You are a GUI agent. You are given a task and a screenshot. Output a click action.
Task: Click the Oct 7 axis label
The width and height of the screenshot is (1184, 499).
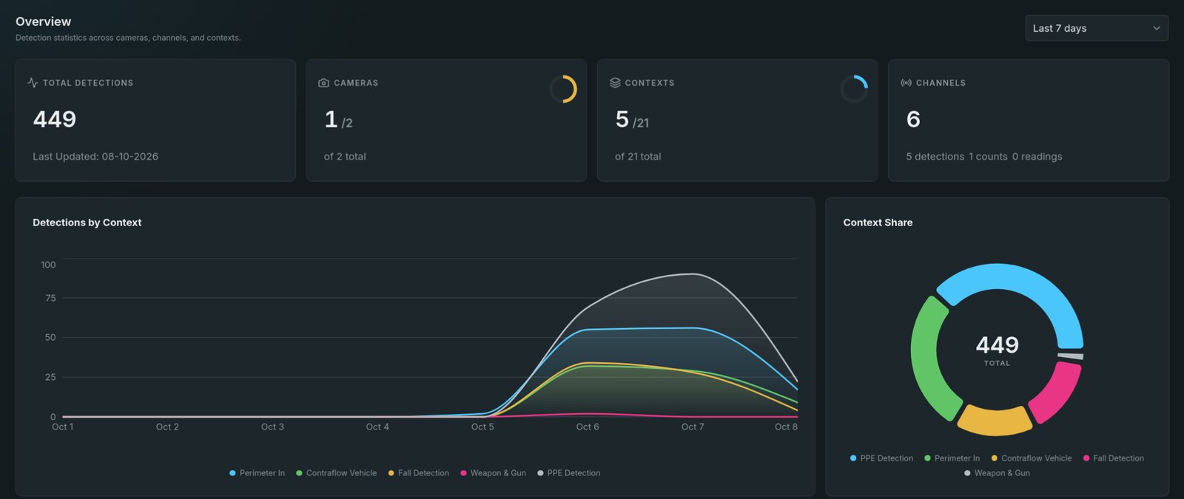pyautogui.click(x=693, y=427)
